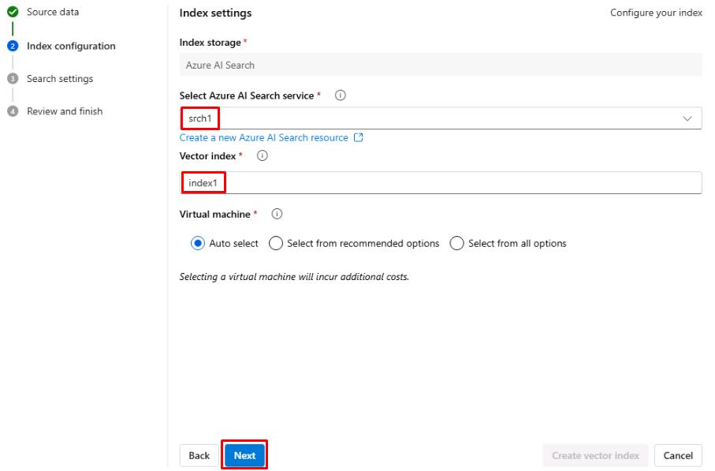Click the Index storage Azure AI Search field
The width and height of the screenshot is (715, 471).
[x=441, y=65]
